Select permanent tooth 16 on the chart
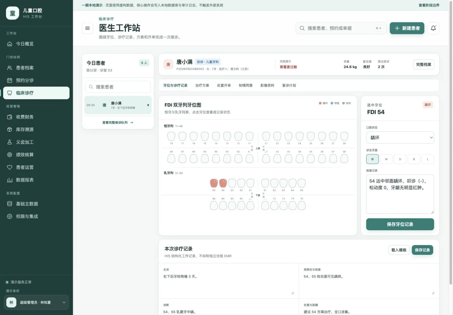 point(194,136)
